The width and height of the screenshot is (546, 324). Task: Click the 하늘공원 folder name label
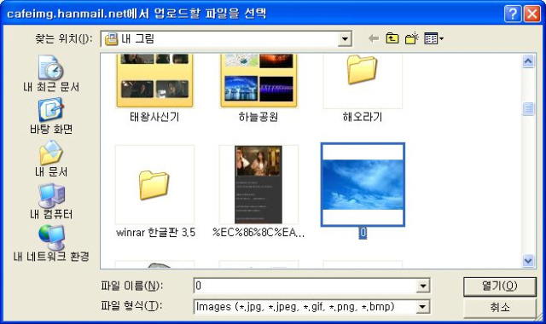[258, 117]
